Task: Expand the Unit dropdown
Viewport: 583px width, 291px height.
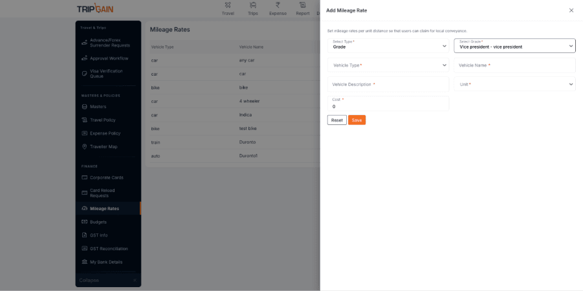Action: click(x=514, y=84)
